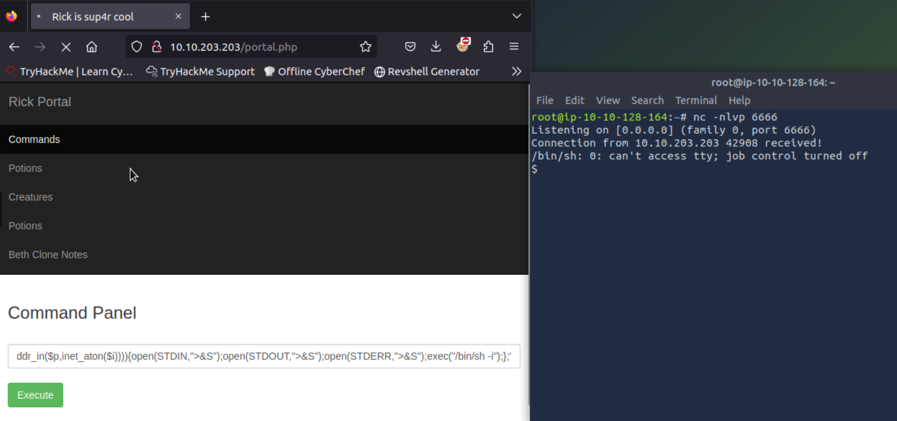Viewport: 897px width, 421px height.
Task: Open the downloads panel
Action: click(436, 47)
